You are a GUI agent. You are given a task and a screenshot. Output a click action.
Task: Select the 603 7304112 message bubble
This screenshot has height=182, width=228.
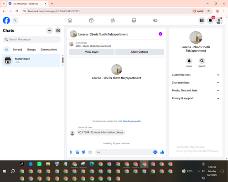101,132
